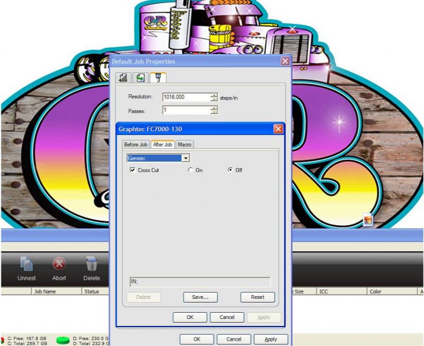Toggle the Cross Cut checkbox
Image resolution: width=424 pixels, height=346 pixels.
pyautogui.click(x=132, y=170)
